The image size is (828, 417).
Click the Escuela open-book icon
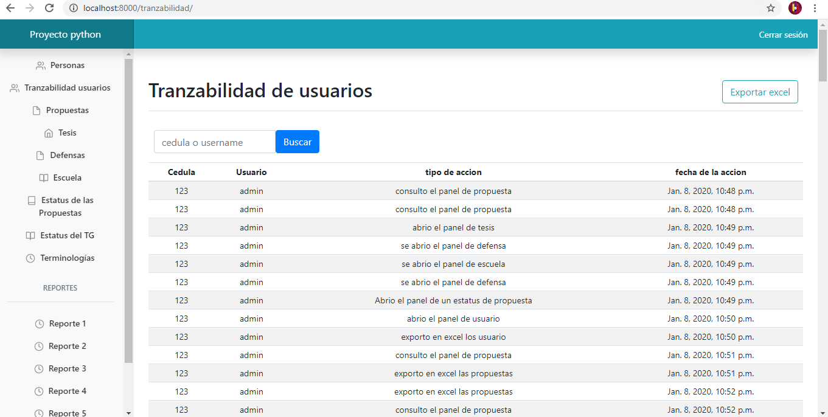tap(43, 178)
